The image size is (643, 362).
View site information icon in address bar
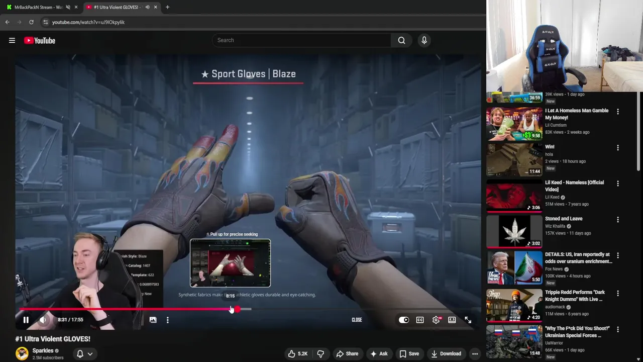click(x=45, y=22)
